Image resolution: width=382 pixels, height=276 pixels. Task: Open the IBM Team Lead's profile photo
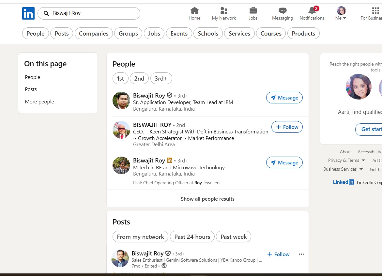point(121,100)
